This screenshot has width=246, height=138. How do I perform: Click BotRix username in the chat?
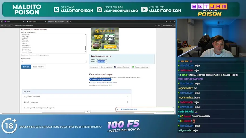point(185,75)
